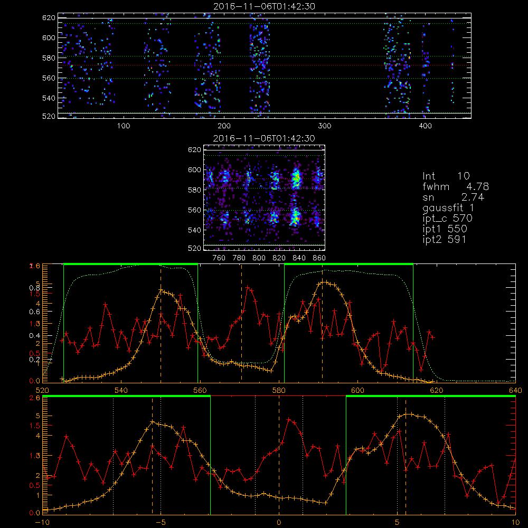This screenshot has height=528, width=528.
Task: Click y-axis label 600 on top spectrogram
Action: point(49,37)
